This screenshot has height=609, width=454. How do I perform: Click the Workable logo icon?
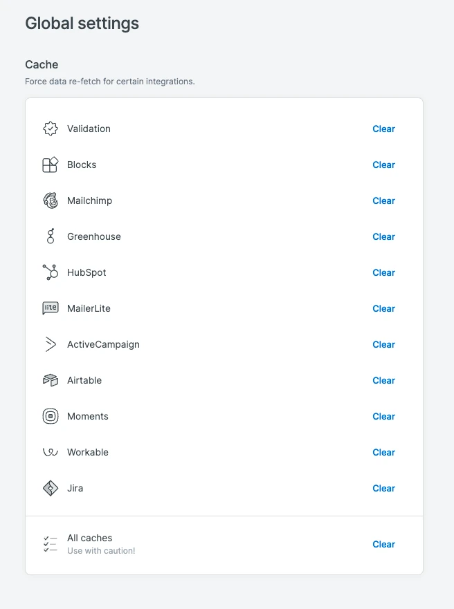click(51, 452)
